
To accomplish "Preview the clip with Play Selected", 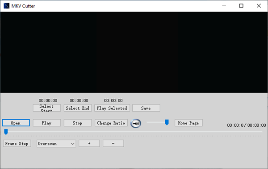I will [112, 108].
